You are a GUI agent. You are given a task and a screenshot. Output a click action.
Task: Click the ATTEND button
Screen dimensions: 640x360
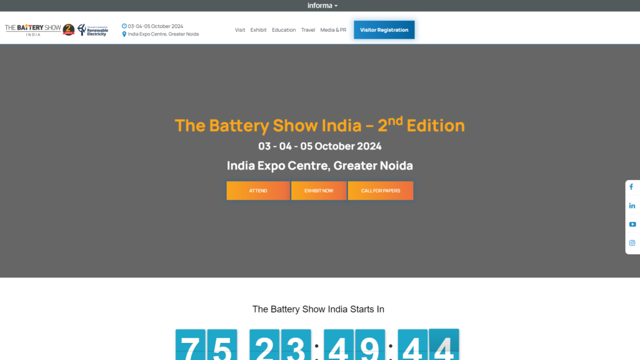point(258,191)
